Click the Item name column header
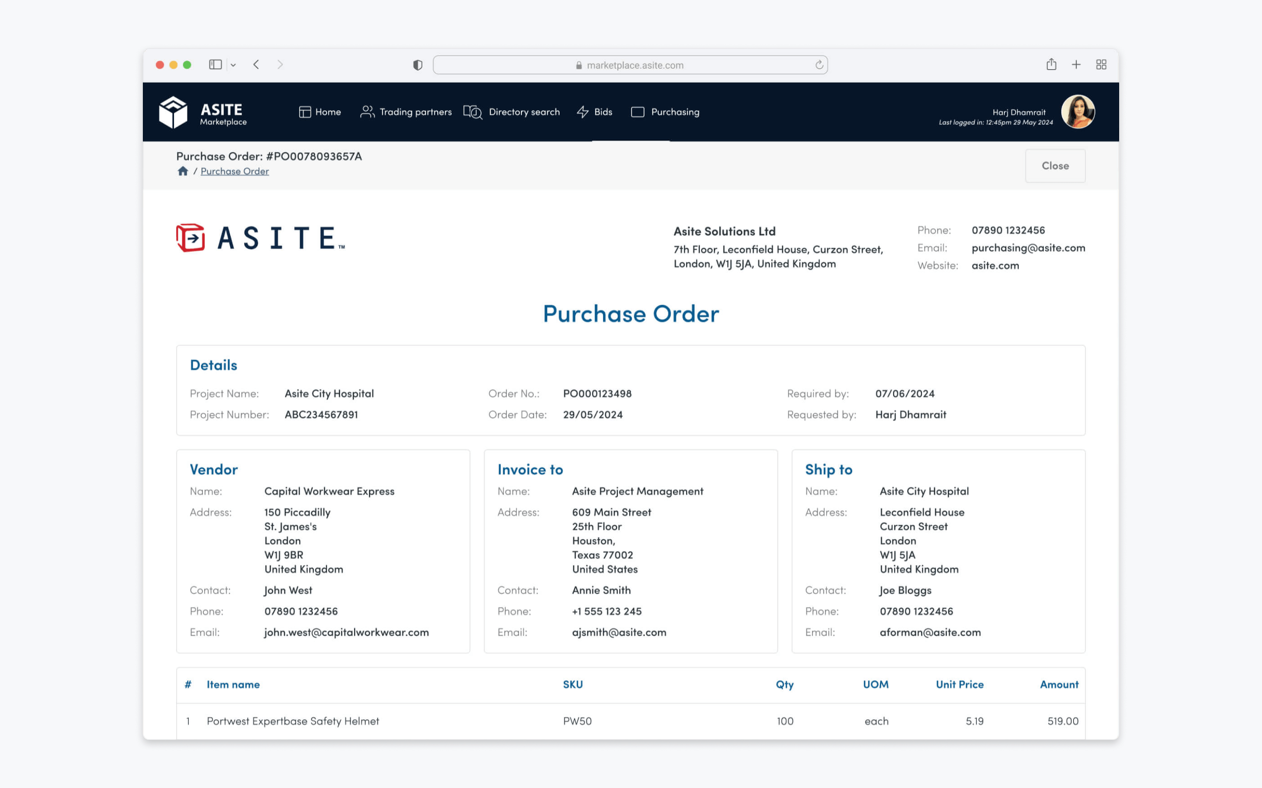 tap(233, 685)
